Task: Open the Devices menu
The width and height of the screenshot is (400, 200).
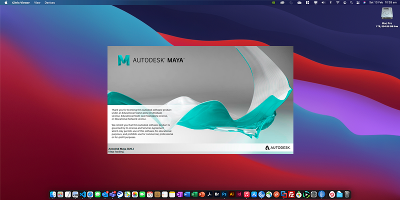Action: pyautogui.click(x=49, y=2)
